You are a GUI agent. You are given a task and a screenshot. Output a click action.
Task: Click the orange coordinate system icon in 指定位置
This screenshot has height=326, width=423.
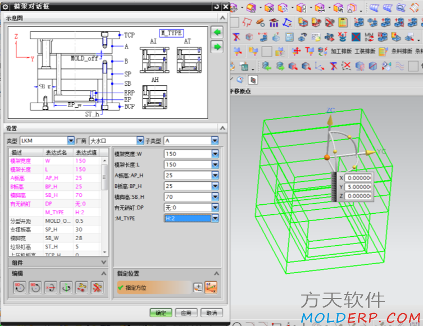[x=211, y=287]
